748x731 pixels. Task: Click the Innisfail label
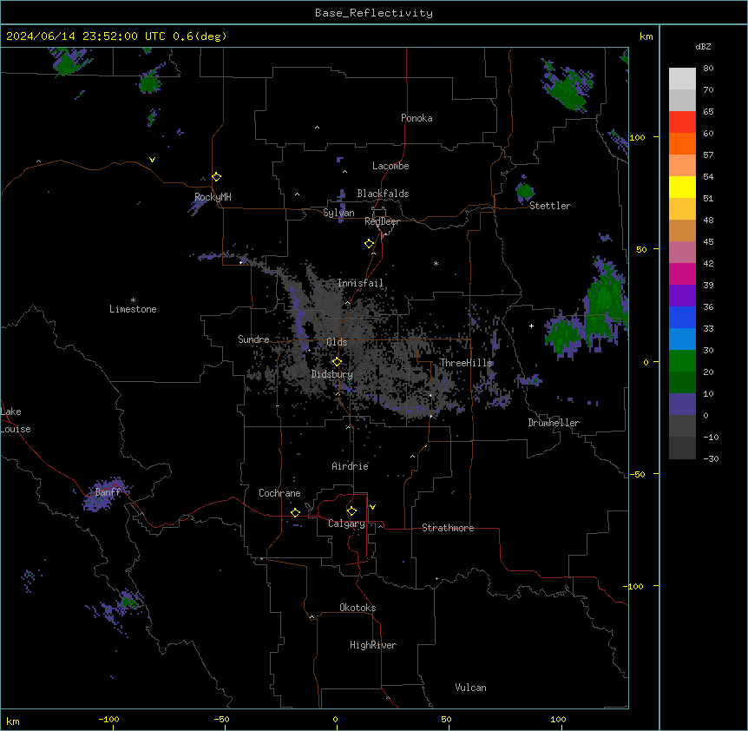coord(360,283)
